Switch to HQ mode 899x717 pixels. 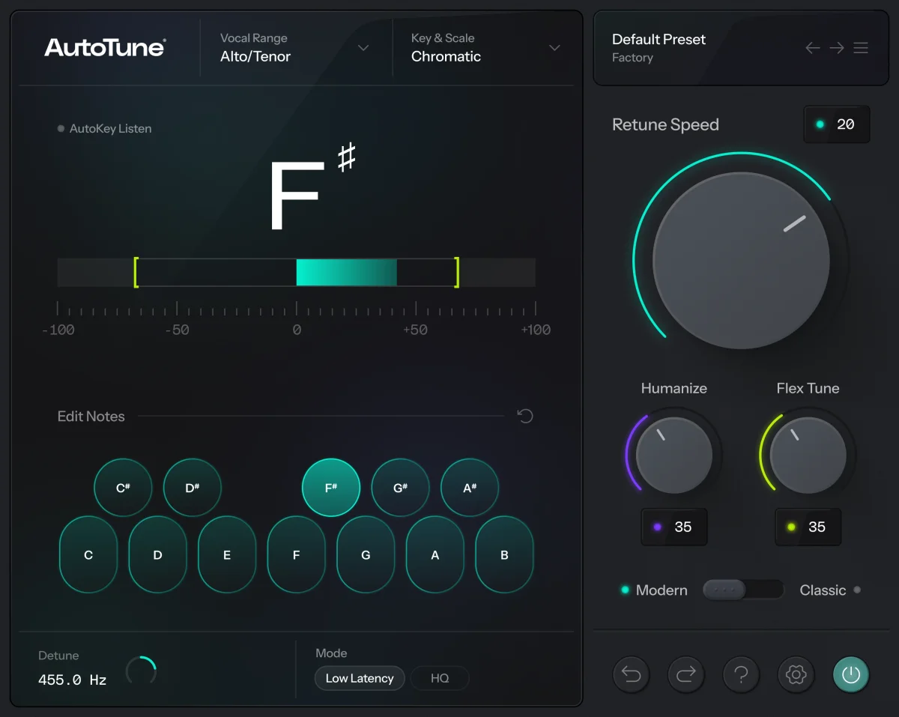(x=440, y=678)
